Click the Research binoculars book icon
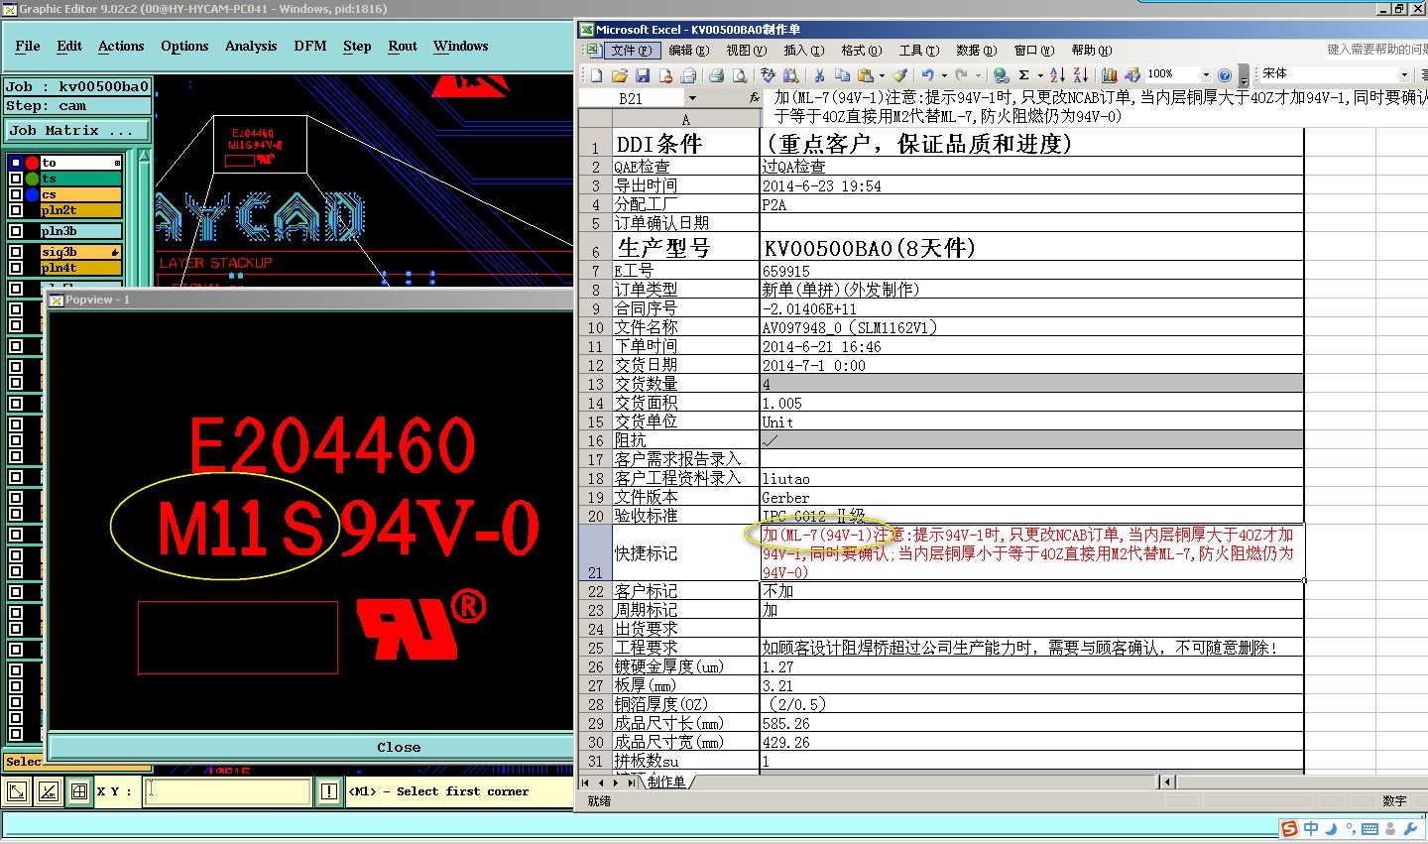The image size is (1428, 844). point(790,75)
